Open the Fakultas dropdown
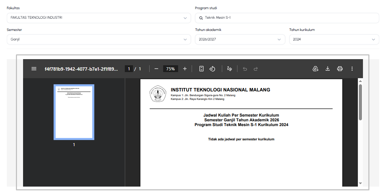Image resolution: width=385 pixels, height=191 pixels. 99,18
